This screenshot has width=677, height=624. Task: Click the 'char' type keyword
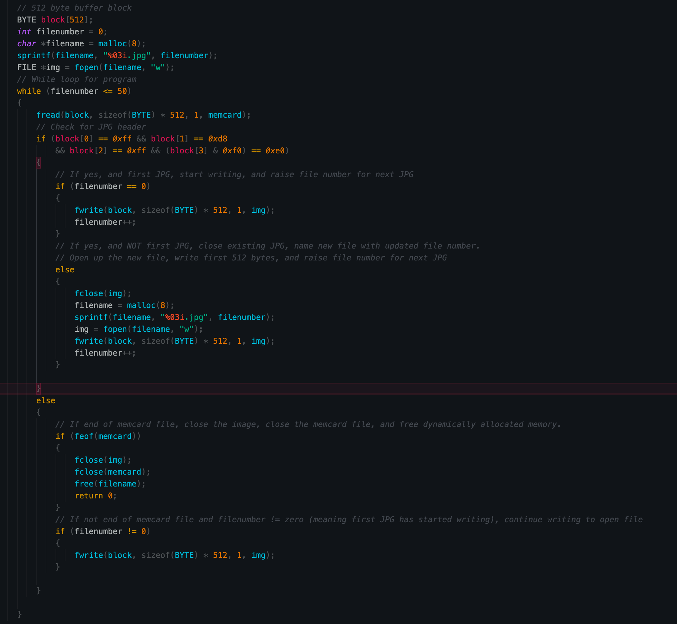(x=26, y=44)
